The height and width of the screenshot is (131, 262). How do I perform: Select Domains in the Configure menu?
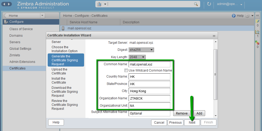16,36
